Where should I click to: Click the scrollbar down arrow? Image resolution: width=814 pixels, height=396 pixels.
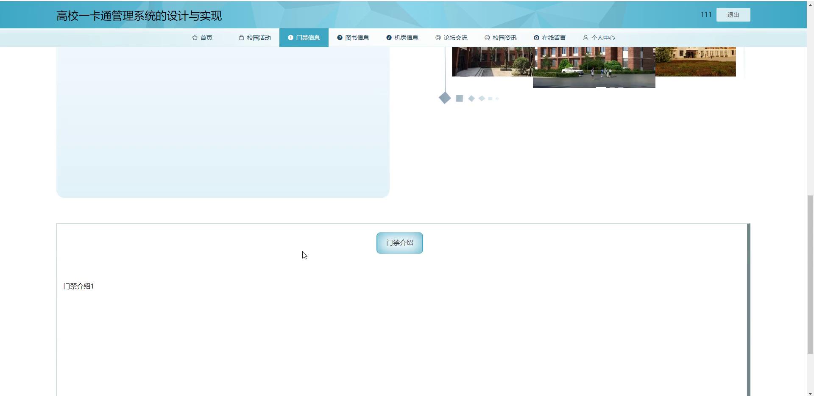(810, 393)
